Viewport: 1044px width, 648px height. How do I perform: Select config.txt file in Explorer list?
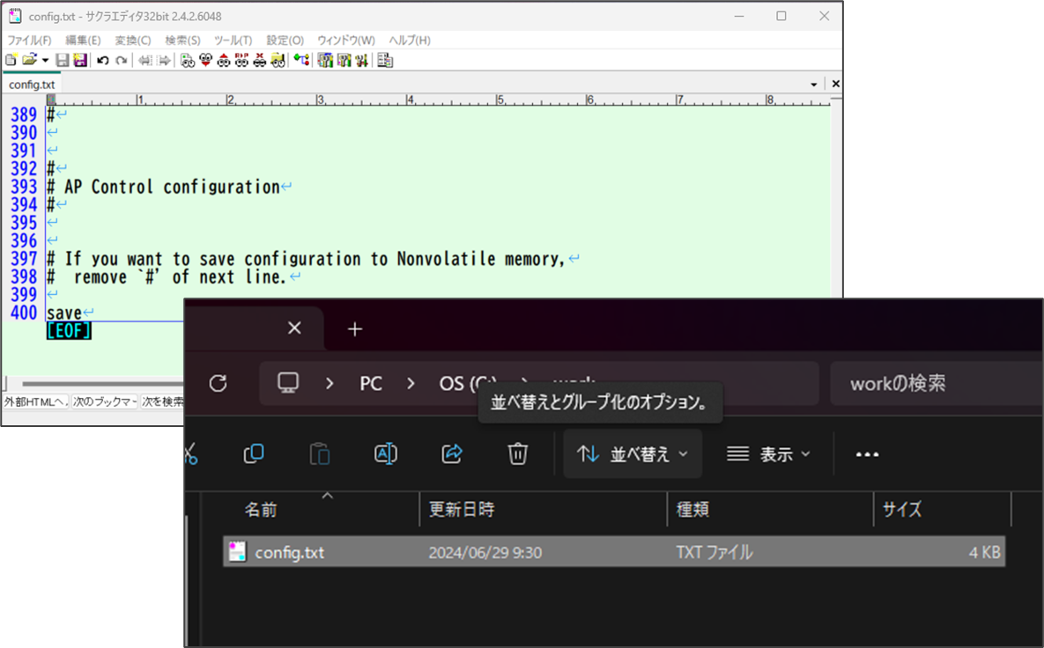[x=614, y=552]
